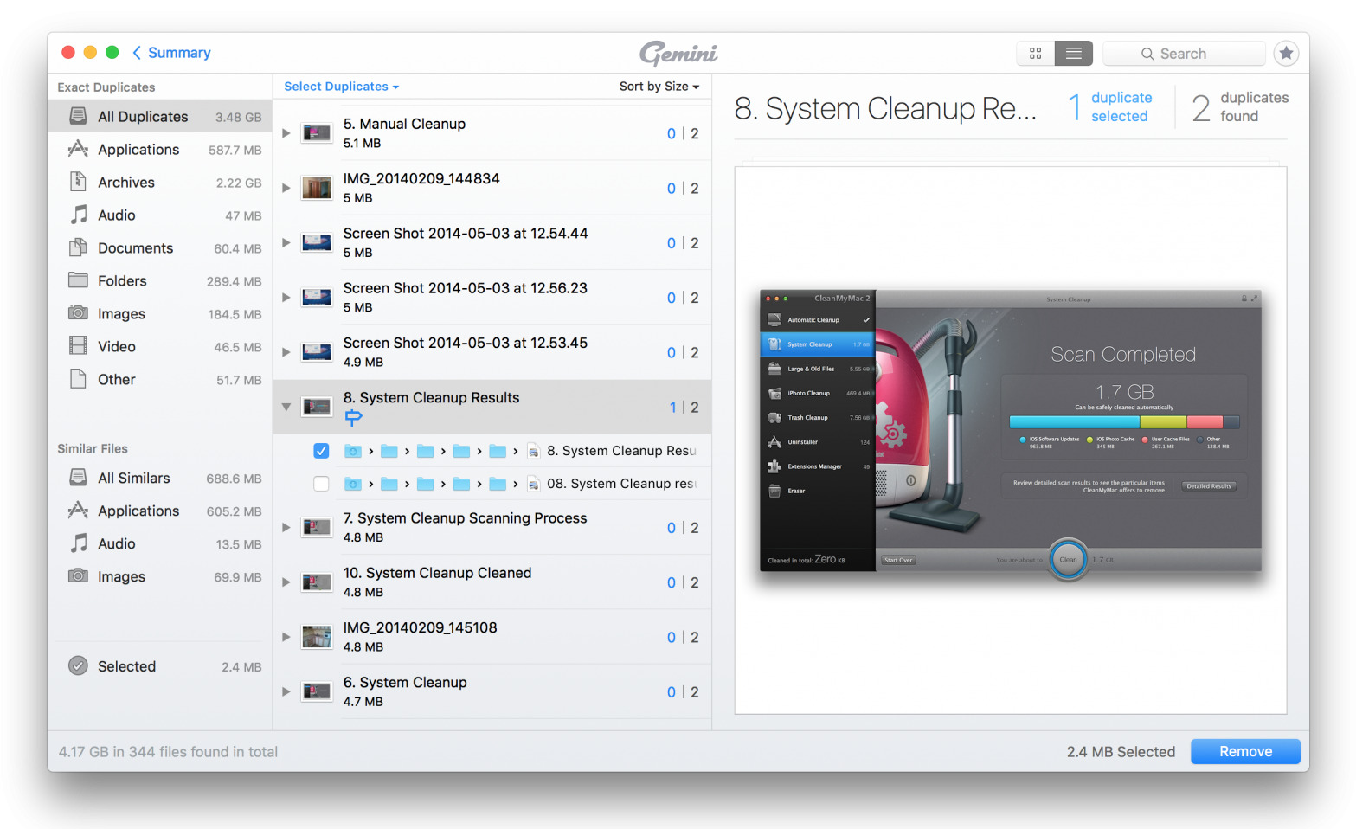Open Select Duplicates dropdown
The image size is (1356, 829).
coord(341,87)
